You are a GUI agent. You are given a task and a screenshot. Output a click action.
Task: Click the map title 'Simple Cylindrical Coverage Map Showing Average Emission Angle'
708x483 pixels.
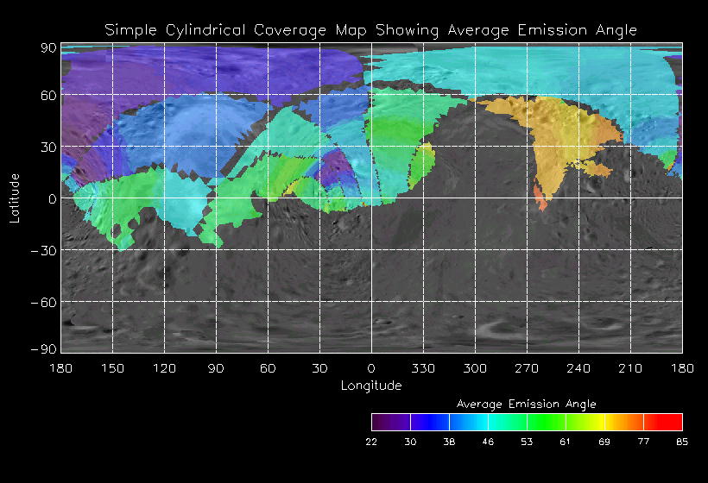coord(370,30)
